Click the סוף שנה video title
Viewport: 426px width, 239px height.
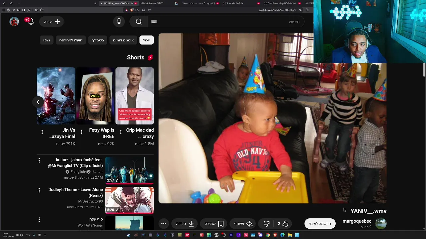point(96,219)
